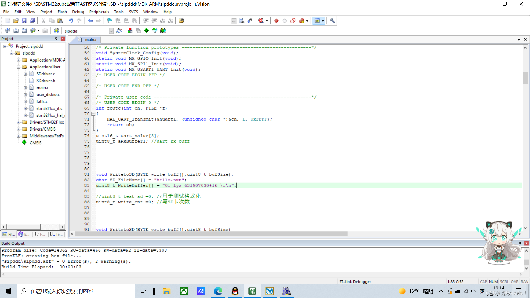Viewport: 530px width, 298px height.
Task: Open the Configuration wrench
Action: tap(332, 21)
